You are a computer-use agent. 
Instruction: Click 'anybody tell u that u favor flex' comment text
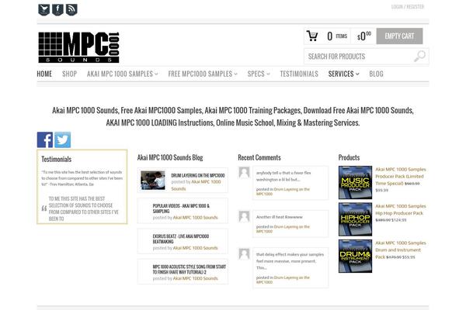tap(283, 176)
